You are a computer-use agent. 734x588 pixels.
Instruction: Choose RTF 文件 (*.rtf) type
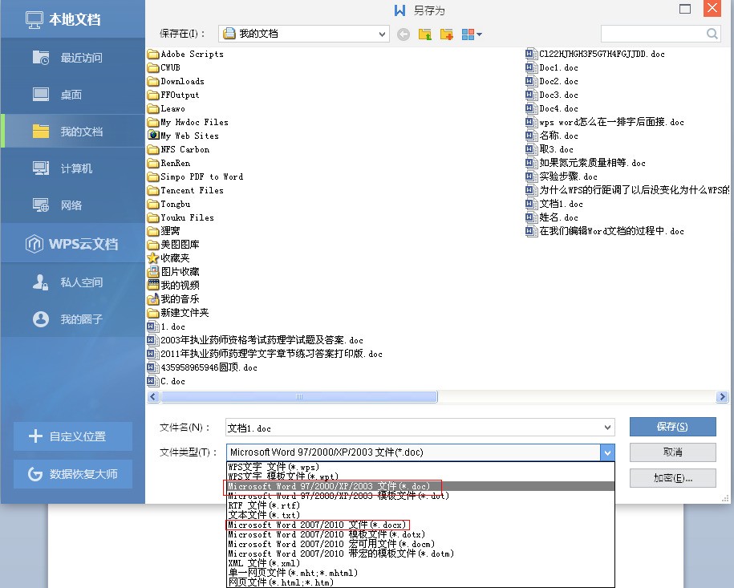420,505
